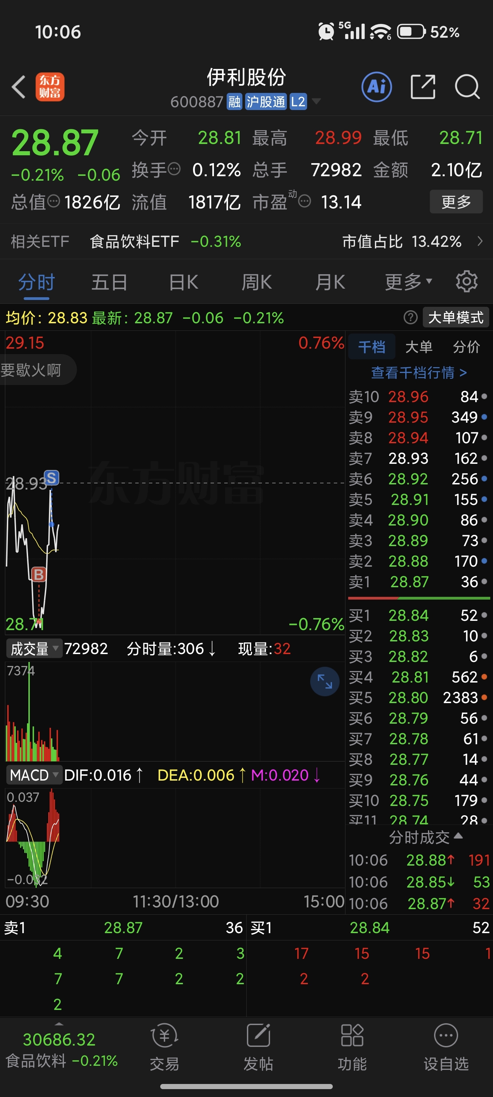493x1097 pixels.
Task: Tap help question mark beside 大单模式
Action: (x=410, y=317)
